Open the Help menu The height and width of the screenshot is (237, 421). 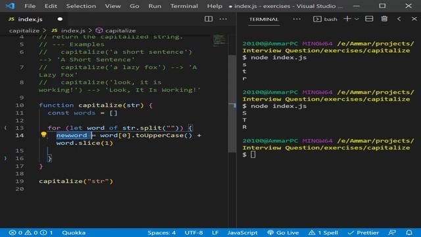[214, 6]
